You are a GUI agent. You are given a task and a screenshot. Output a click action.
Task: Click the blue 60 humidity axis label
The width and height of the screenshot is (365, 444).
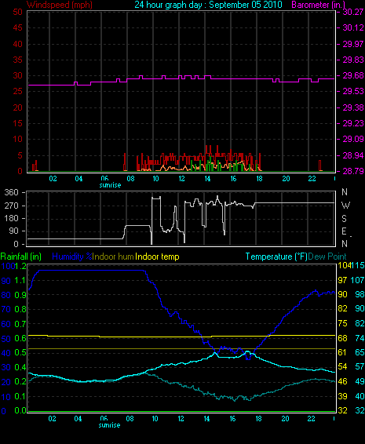[6, 324]
